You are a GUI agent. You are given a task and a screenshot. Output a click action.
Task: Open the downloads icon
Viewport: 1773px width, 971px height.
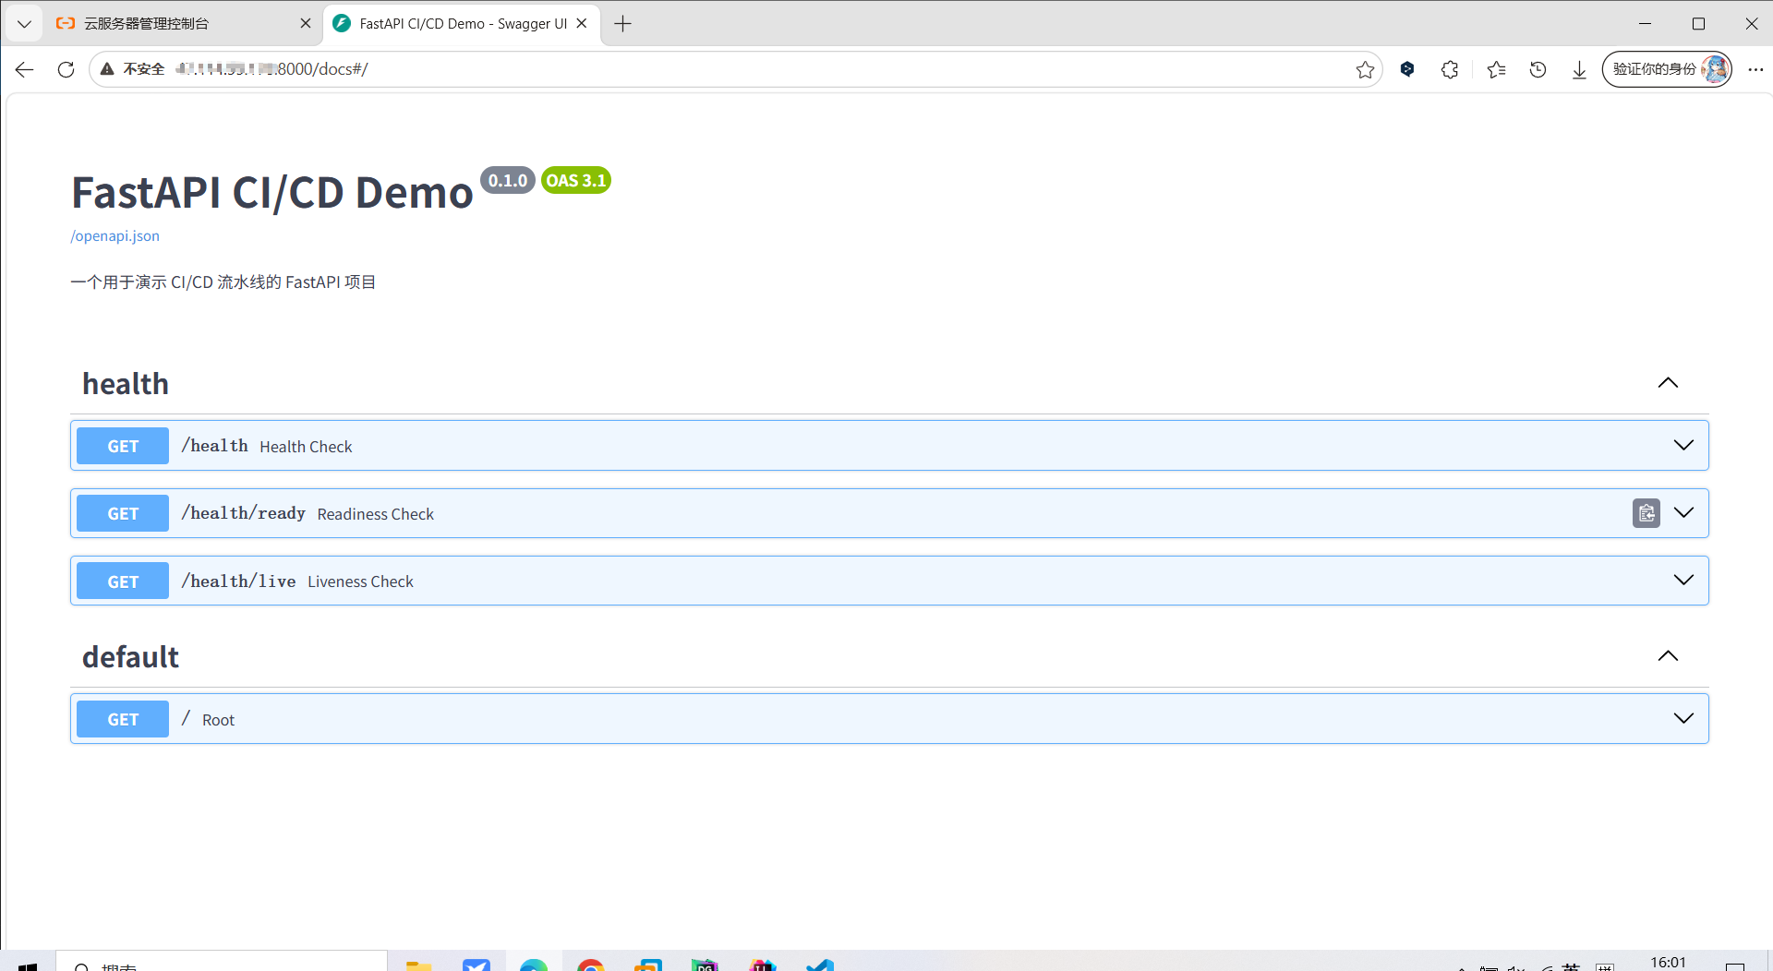(x=1579, y=69)
